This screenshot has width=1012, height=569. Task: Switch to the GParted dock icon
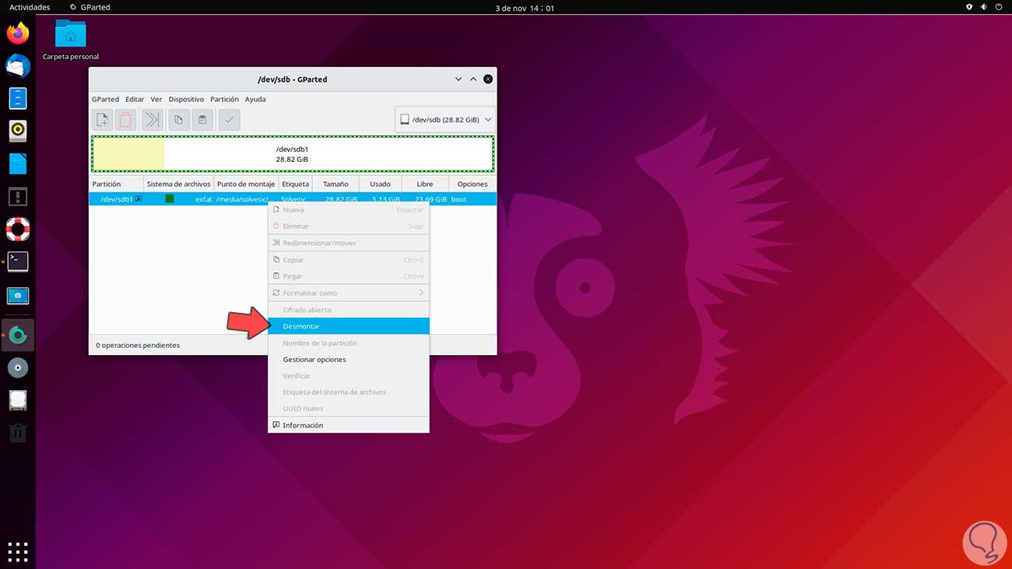tap(18, 335)
